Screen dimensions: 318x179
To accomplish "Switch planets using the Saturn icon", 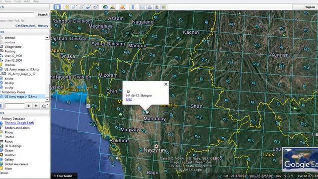I will click(x=122, y=7).
